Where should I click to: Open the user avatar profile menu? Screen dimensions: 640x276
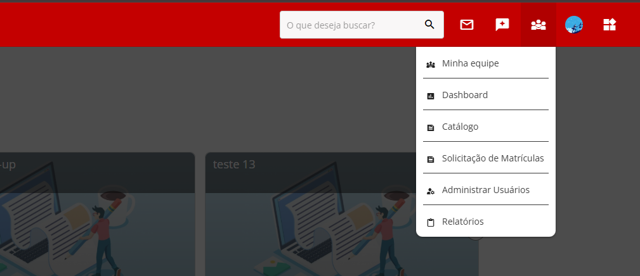click(574, 25)
